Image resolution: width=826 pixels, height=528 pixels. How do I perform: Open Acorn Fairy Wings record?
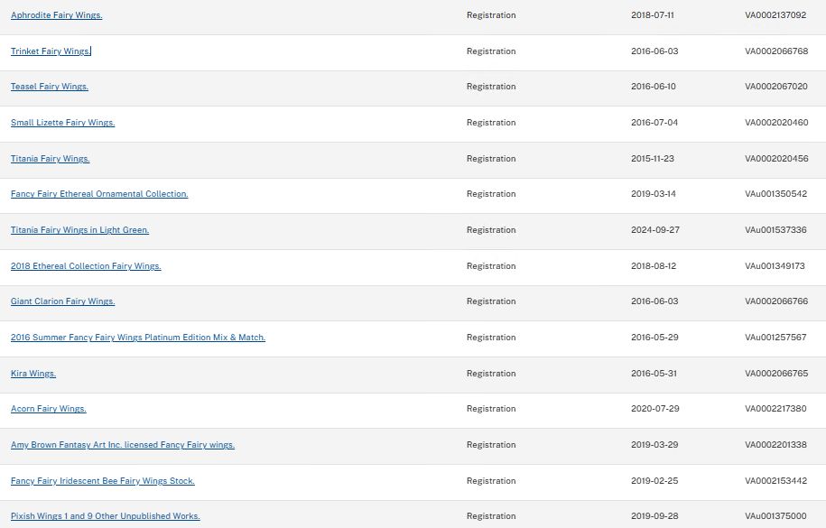click(x=49, y=409)
